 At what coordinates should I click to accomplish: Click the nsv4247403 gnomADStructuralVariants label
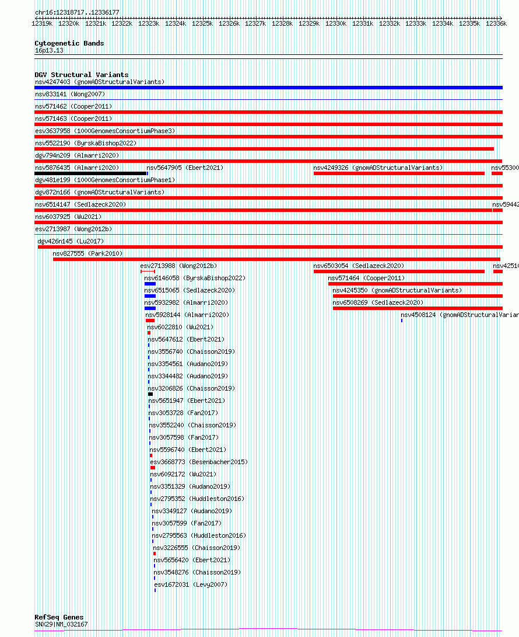pyautogui.click(x=100, y=82)
